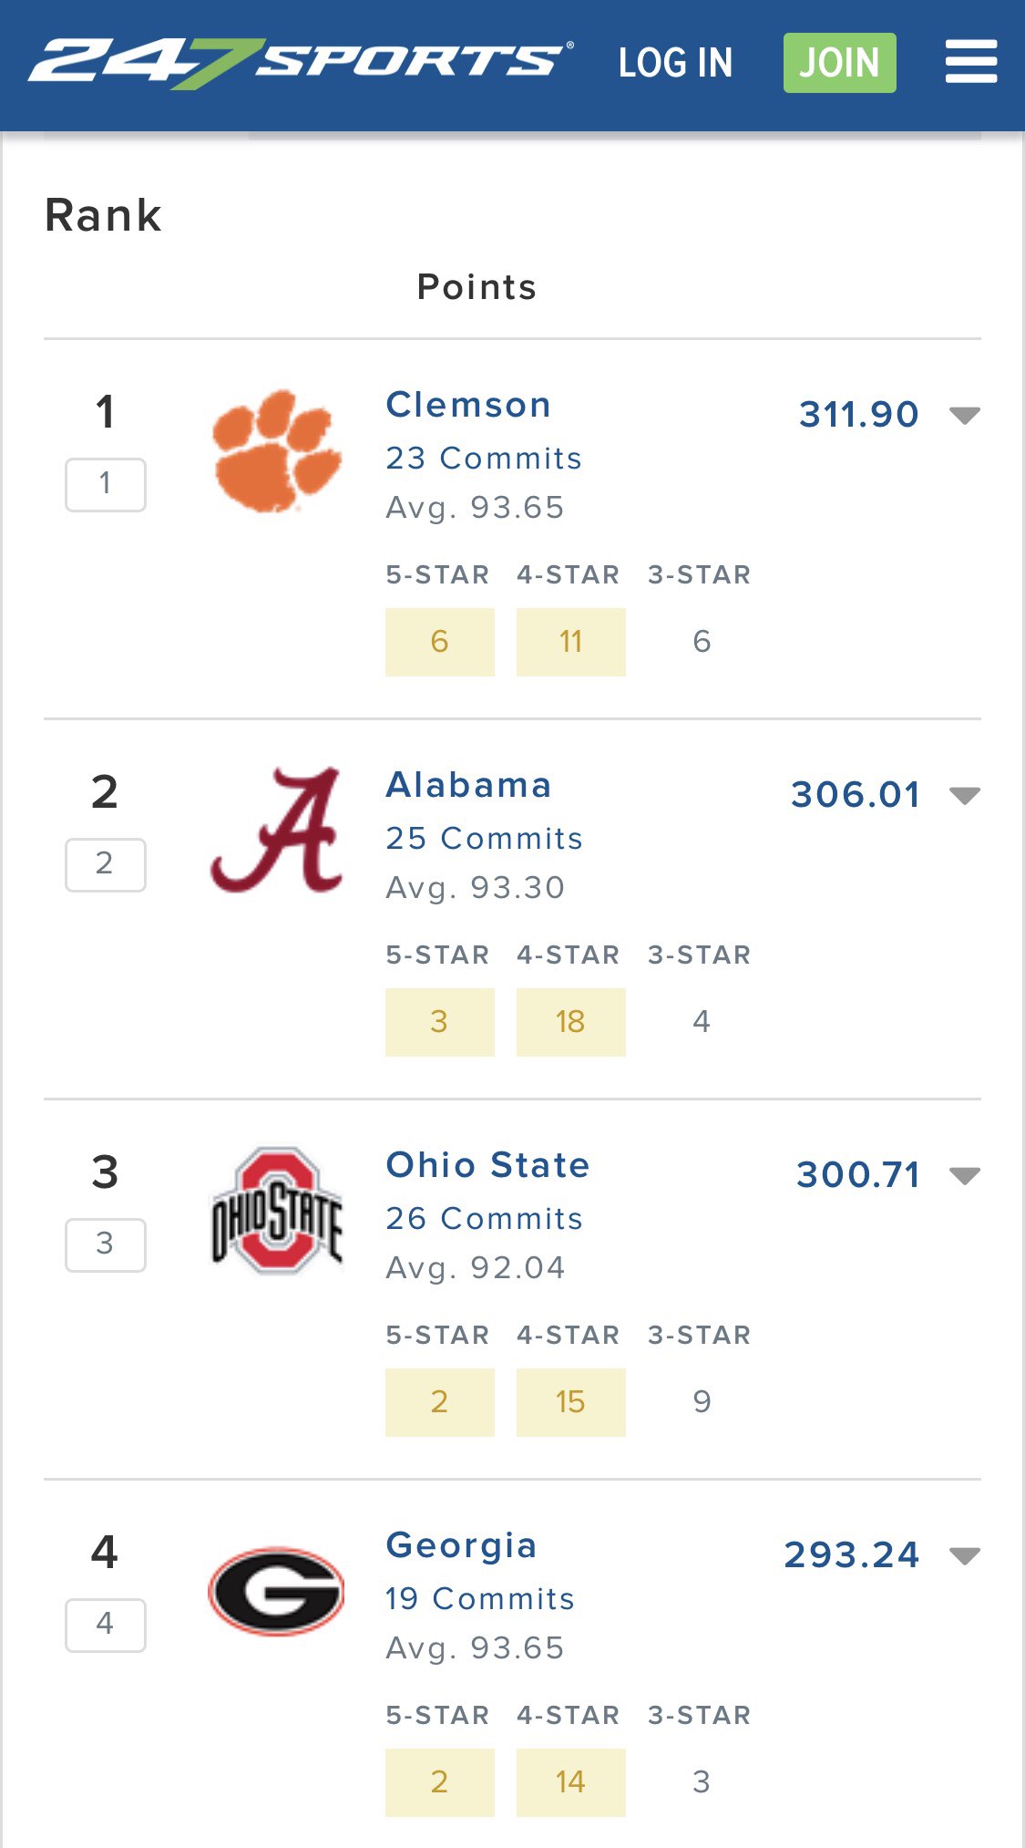Click Alabama's 4-star count of 18
This screenshot has height=1848, width=1025.
(570, 1022)
